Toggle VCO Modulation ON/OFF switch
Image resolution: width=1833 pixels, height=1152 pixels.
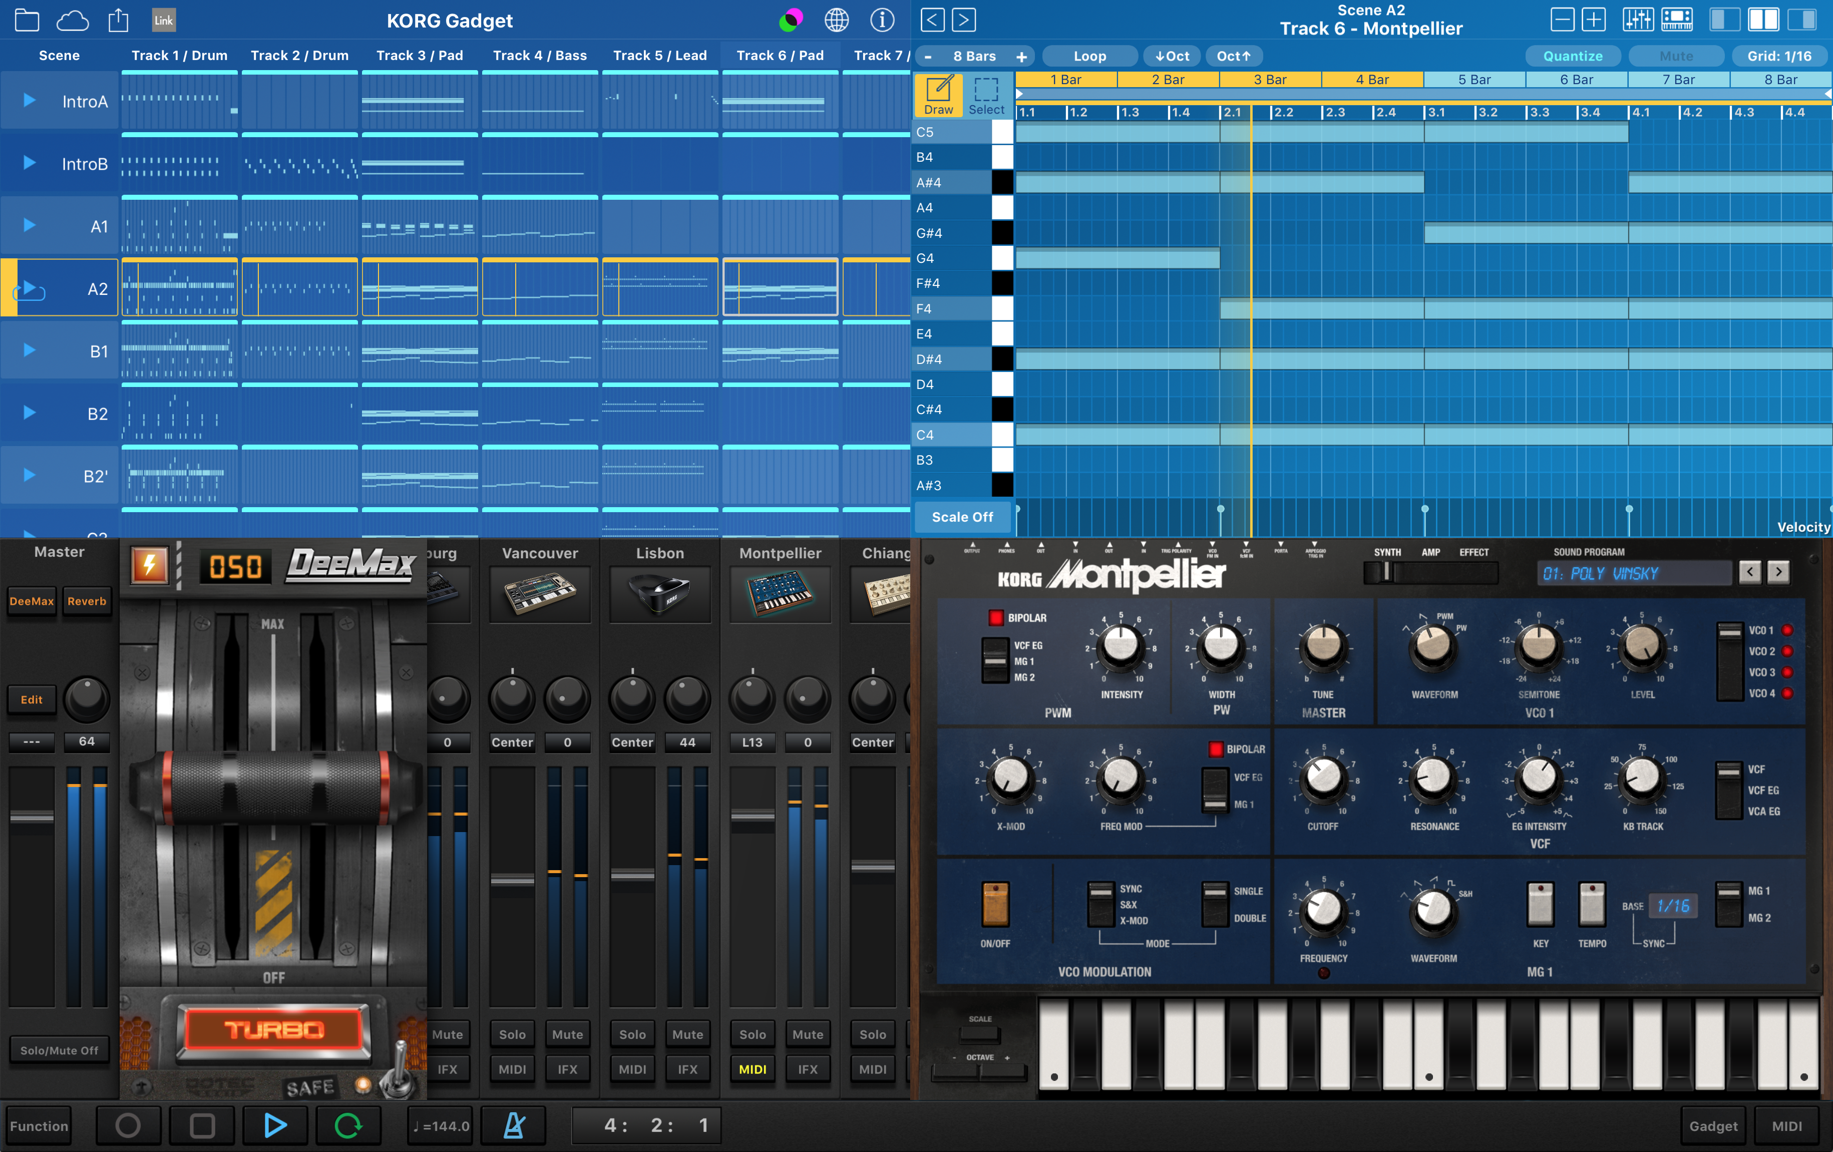(995, 905)
